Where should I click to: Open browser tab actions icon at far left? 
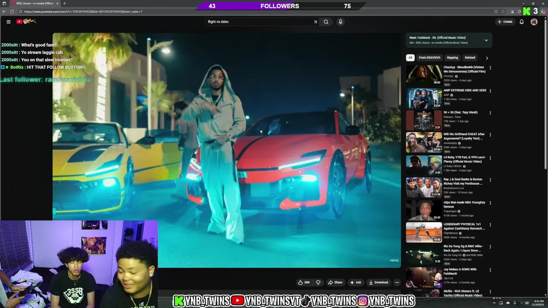click(x=4, y=3)
